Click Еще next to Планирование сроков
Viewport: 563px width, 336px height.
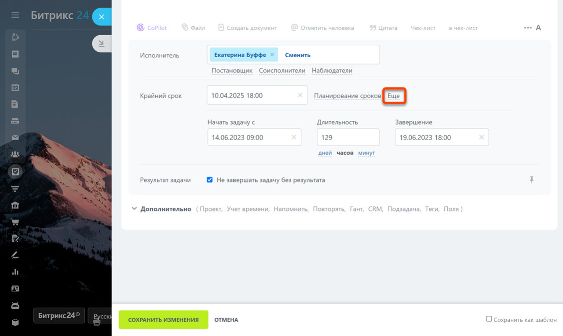394,96
